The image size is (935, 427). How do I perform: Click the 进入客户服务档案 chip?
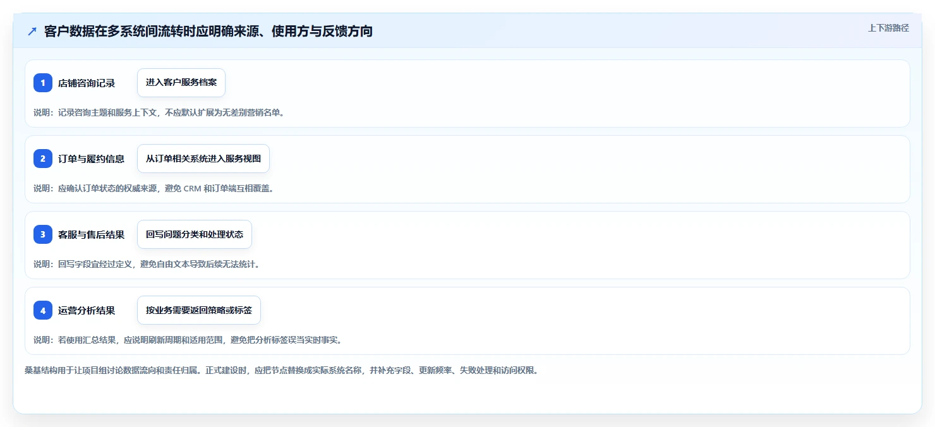tap(181, 83)
